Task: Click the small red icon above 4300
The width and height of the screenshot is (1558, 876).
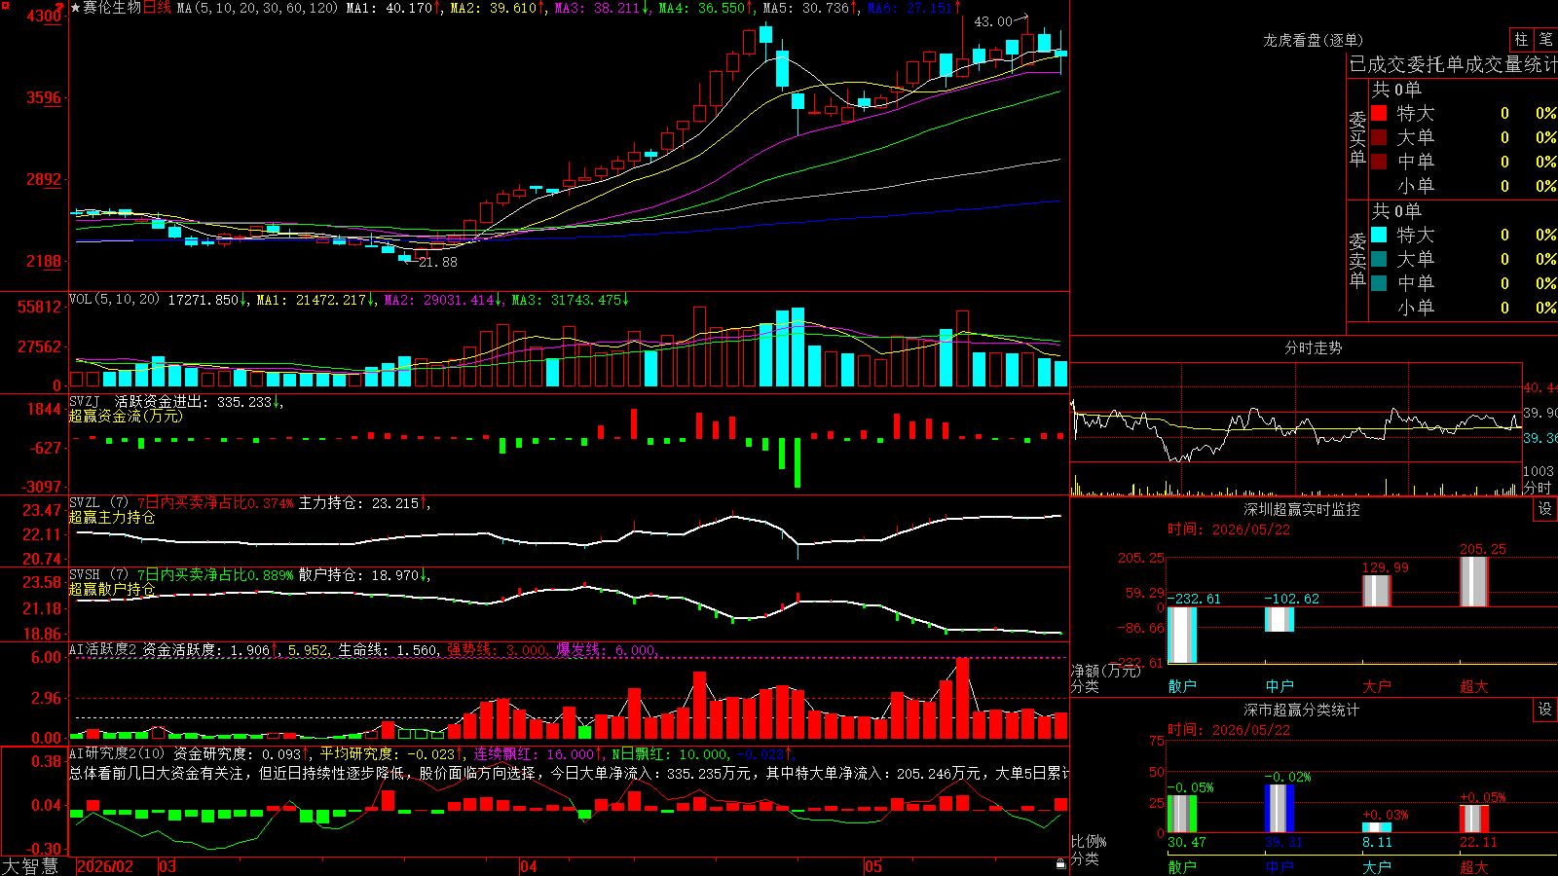Action: 59,7
